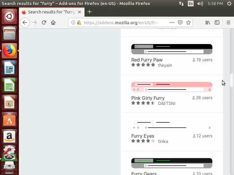This screenshot has height=175, width=234.
Task: Open LibreOffice Impress from launcher
Action: pos(9,102)
